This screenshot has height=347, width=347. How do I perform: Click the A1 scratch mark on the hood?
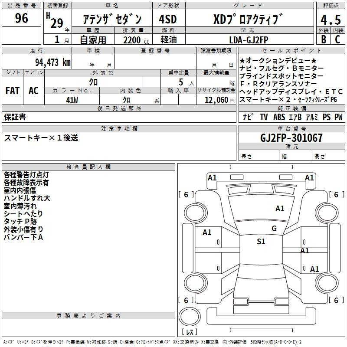(x=280, y=209)
